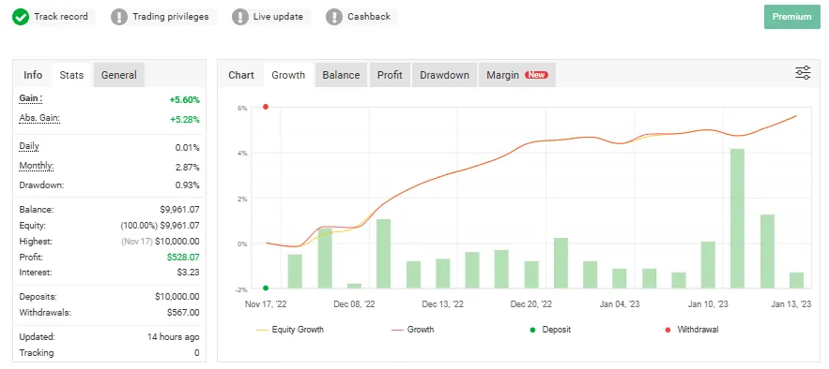Click the green deposit dot on chart

pyautogui.click(x=266, y=288)
